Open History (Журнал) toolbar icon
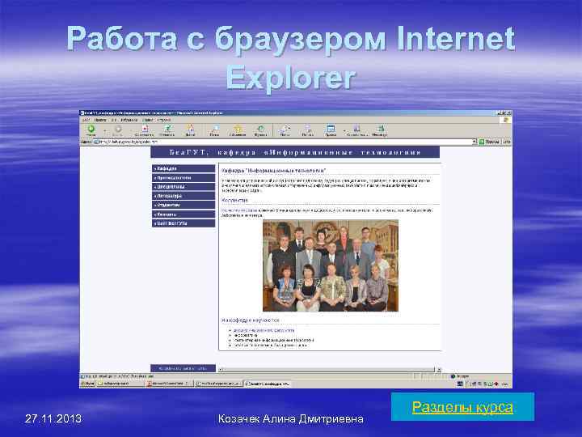This screenshot has width=582, height=437. pyautogui.click(x=260, y=129)
